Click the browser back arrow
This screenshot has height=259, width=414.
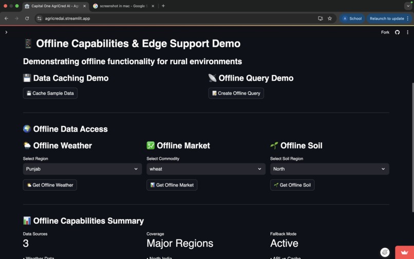[x=6, y=18]
